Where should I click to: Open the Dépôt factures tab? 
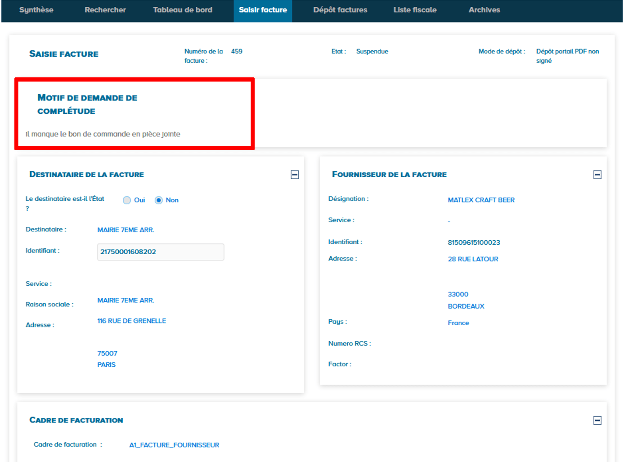pos(340,10)
